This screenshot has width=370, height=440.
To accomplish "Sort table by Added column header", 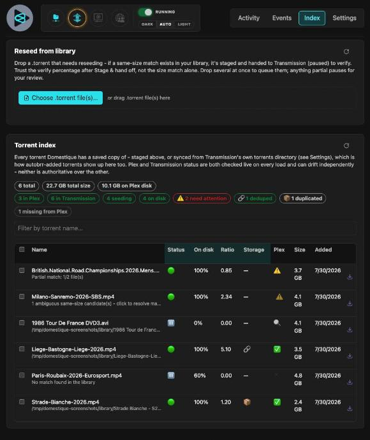I will (x=323, y=250).
